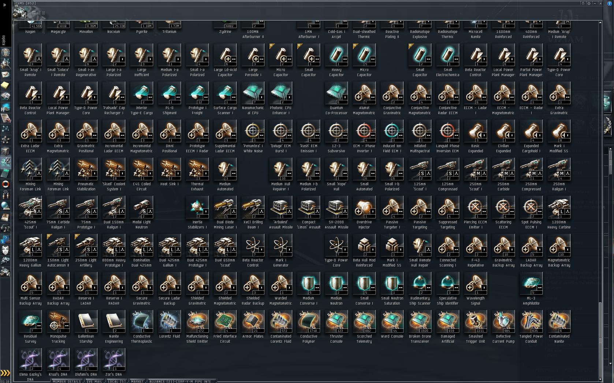The height and width of the screenshot is (383, 614).
Task: Select the Quantum Co-Processor module
Action: [x=336, y=98]
